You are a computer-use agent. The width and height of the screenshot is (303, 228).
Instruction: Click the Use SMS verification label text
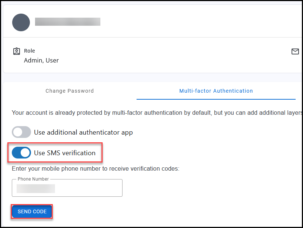[65, 153]
